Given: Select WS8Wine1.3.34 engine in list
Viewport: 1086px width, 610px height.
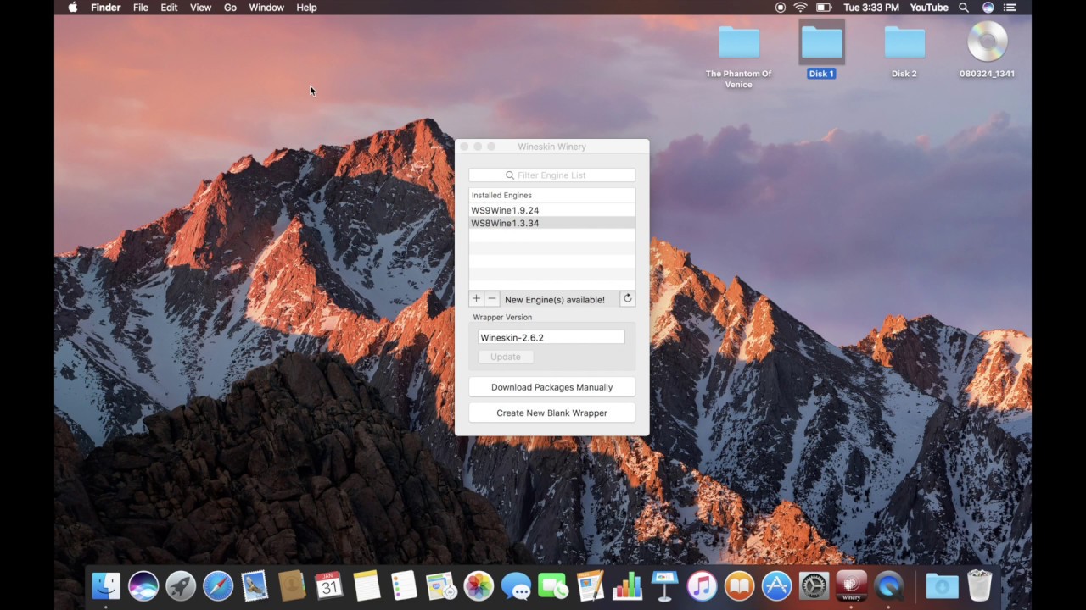Looking at the screenshot, I should point(552,223).
